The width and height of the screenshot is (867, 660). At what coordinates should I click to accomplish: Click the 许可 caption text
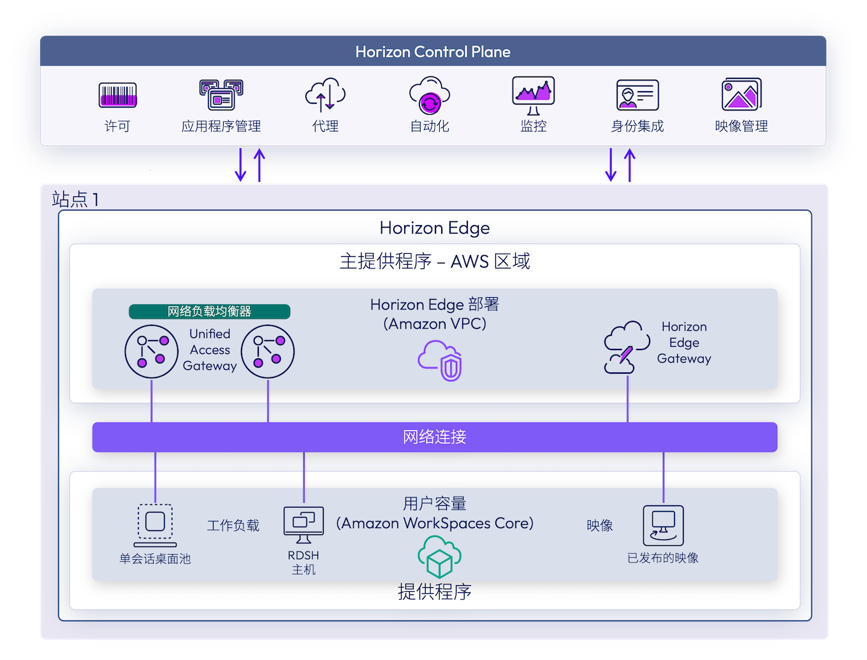click(x=117, y=126)
